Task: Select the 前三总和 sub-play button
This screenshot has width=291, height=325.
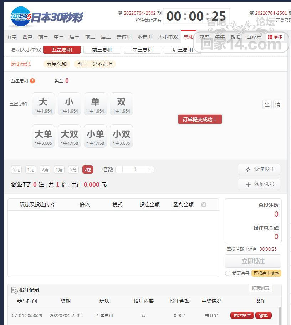Action: [x=102, y=50]
